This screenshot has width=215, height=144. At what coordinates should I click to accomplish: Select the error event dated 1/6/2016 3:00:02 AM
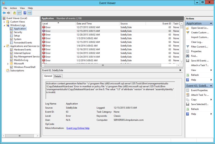[110, 46]
